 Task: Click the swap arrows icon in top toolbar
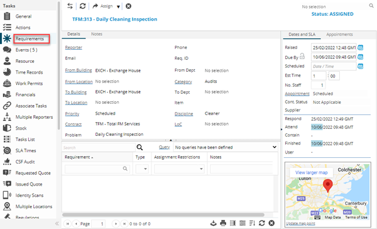pyautogui.click(x=70, y=6)
